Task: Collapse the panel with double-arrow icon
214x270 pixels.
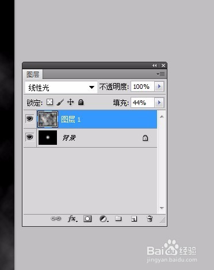Action: tap(155, 66)
